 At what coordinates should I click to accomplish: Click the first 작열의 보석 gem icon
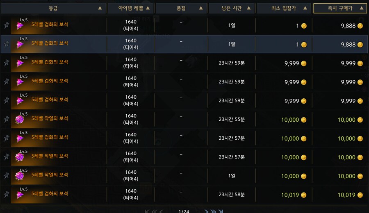coord(19,120)
